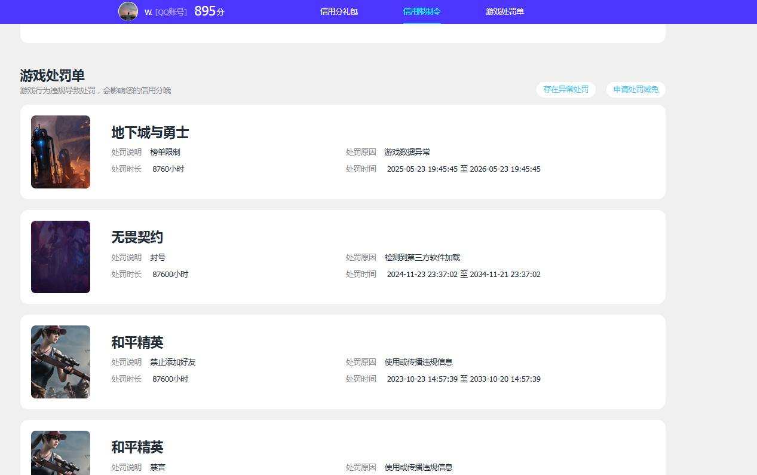Click date range starting 2023-10-23 14:57:39
This screenshot has width=757, height=475.
click(x=464, y=379)
